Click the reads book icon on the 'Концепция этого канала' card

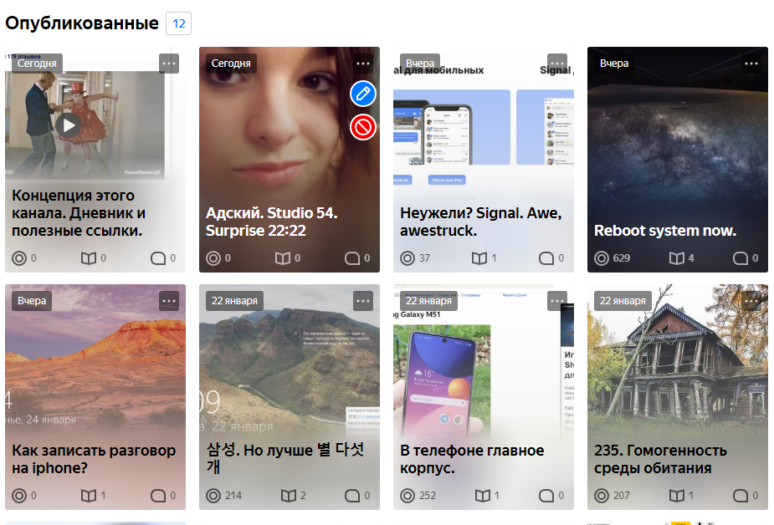point(89,258)
